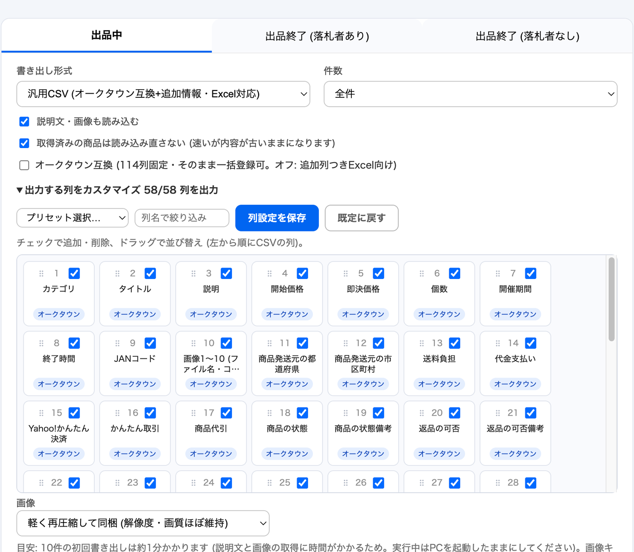Uncheck column 6 個数 checkbox
The width and height of the screenshot is (634, 552).
[x=455, y=273]
